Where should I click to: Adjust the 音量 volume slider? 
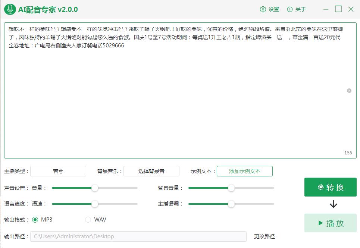(x=95, y=188)
